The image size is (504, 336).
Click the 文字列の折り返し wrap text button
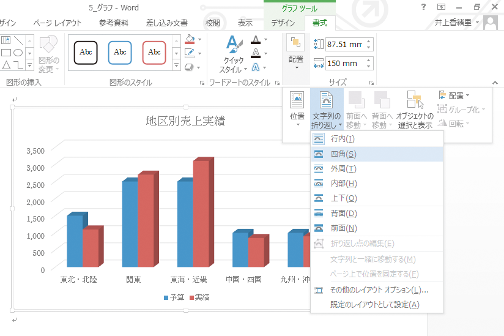(327, 109)
